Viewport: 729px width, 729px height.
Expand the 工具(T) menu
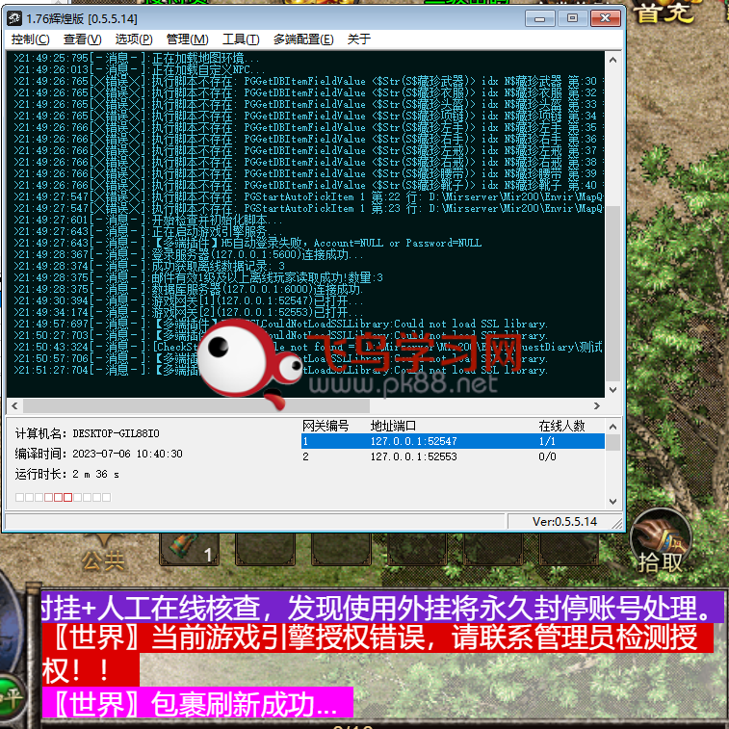tap(240, 39)
